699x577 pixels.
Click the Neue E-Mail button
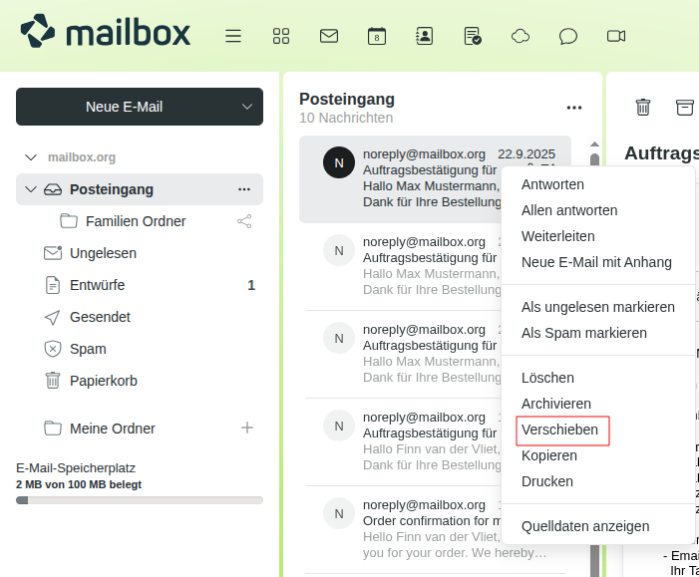coord(124,107)
